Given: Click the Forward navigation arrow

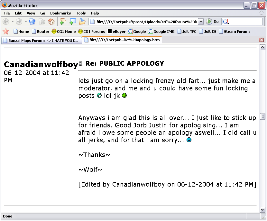Looking at the screenshot, I should (x=19, y=22).
